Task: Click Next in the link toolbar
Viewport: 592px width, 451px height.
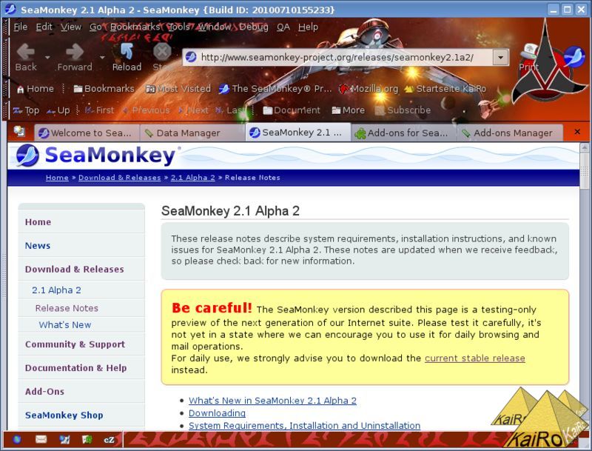Action: point(193,110)
